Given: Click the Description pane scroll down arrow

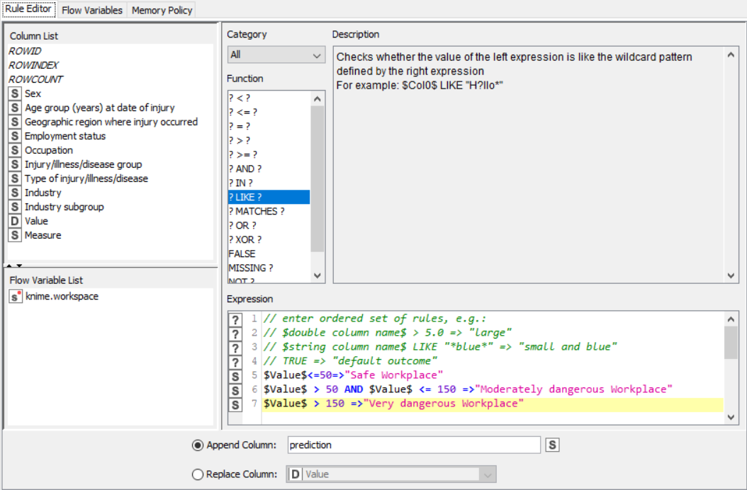Looking at the screenshot, I should [x=731, y=275].
